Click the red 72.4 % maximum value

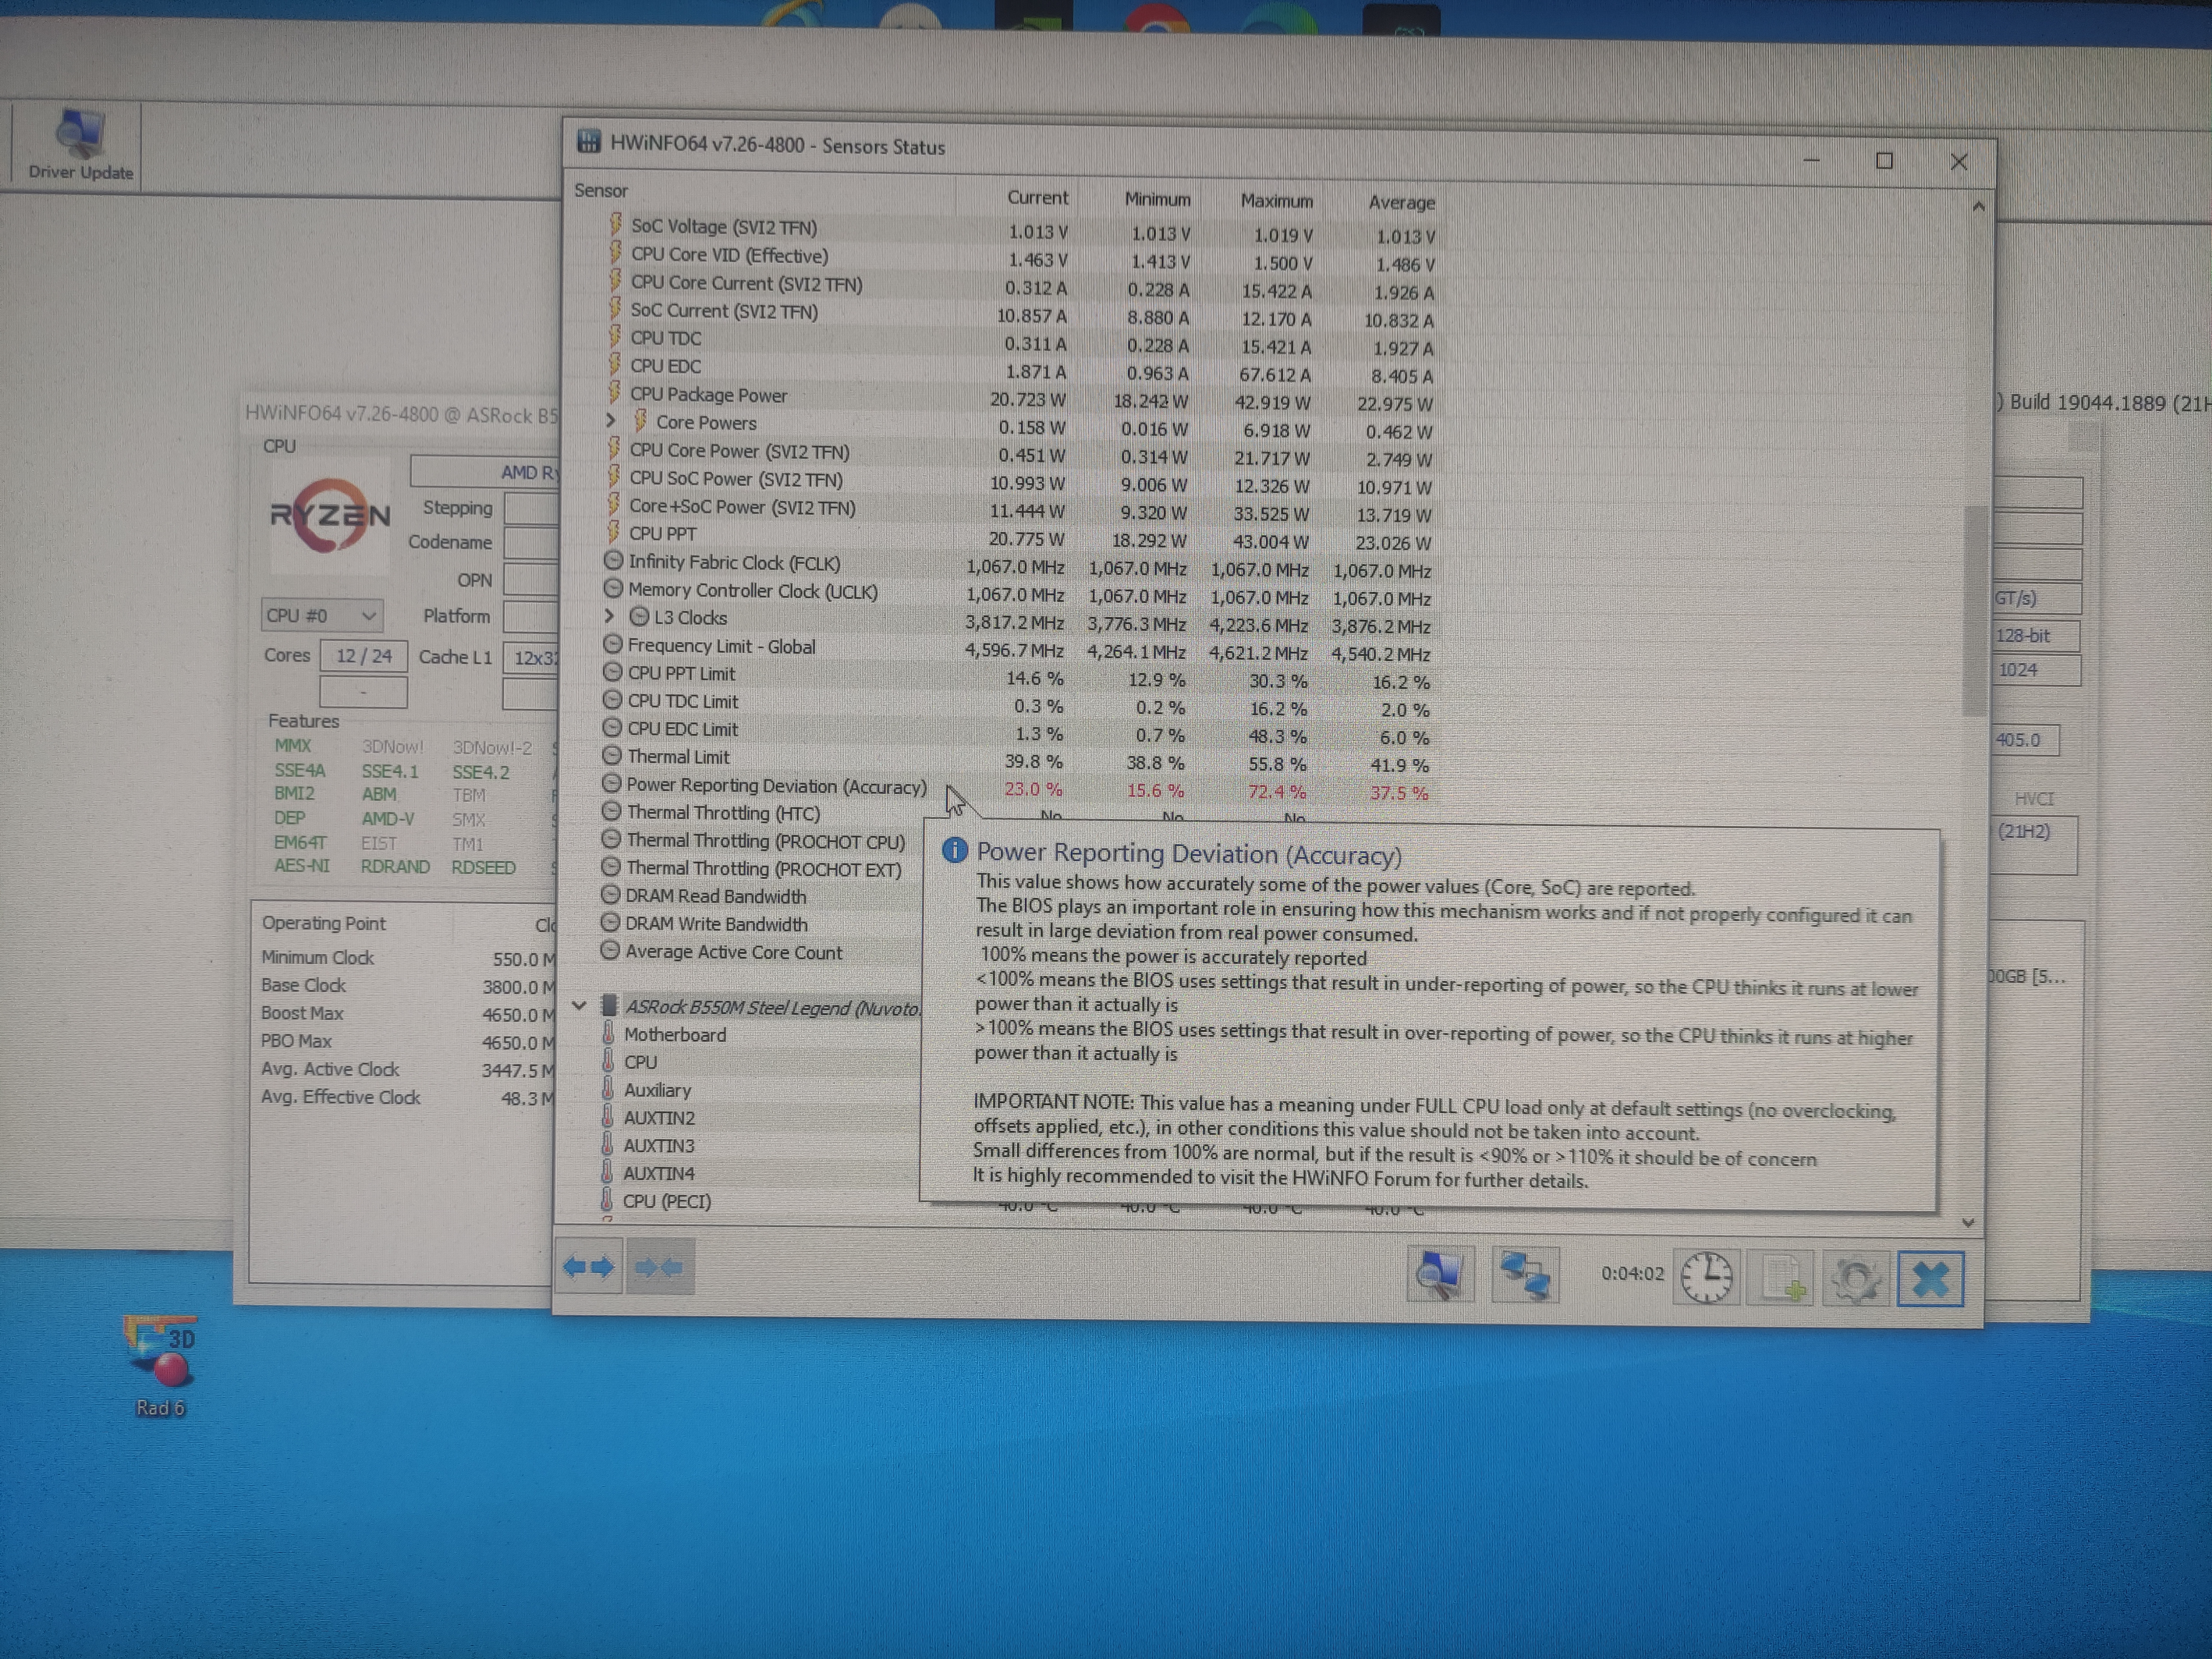click(x=1278, y=792)
